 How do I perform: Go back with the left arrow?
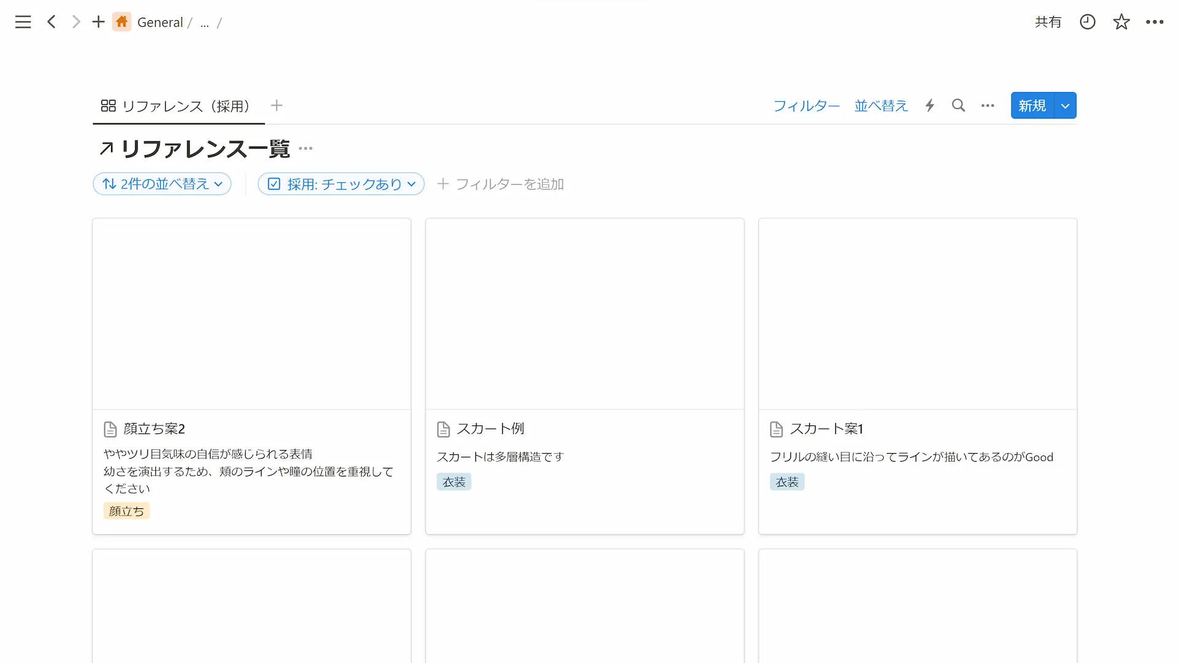point(52,22)
